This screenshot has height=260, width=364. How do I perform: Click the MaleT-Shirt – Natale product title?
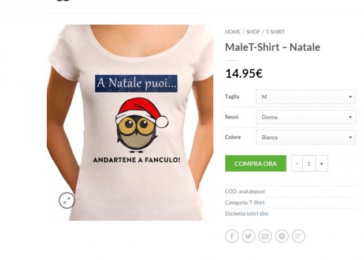coord(273,47)
